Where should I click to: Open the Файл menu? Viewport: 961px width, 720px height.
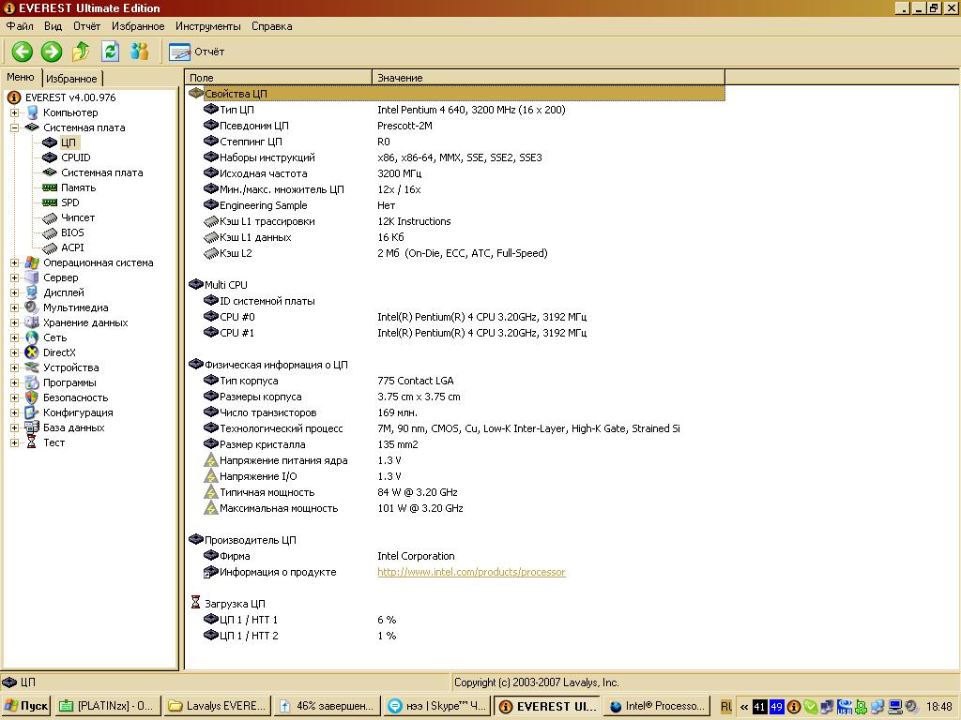coord(20,26)
